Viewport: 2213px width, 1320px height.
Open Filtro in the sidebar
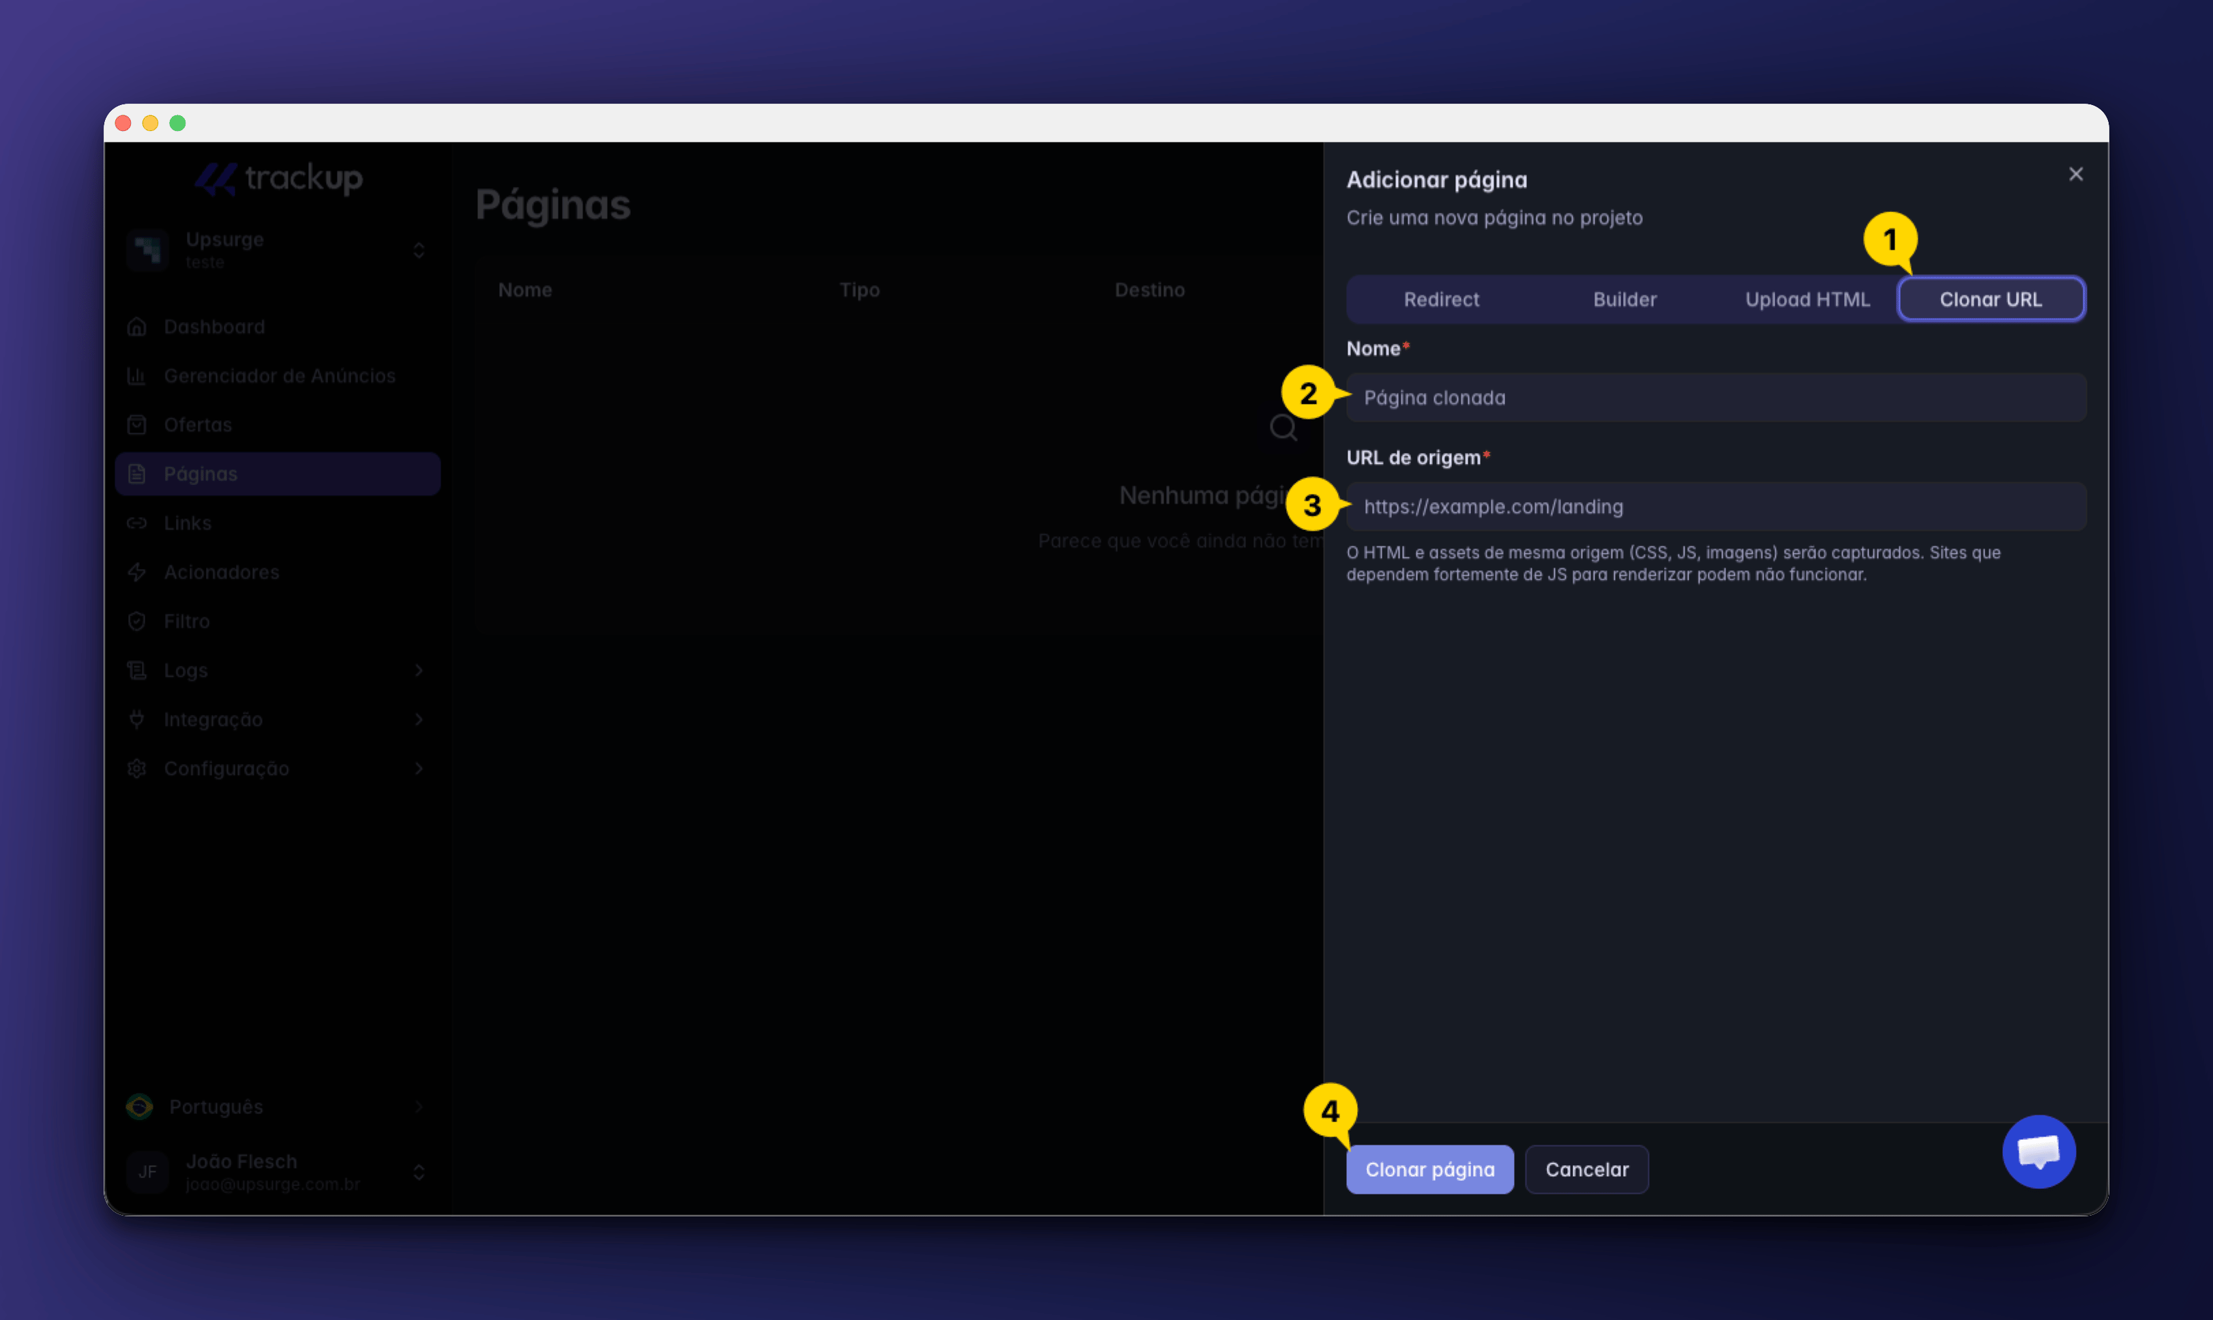coord(278,621)
